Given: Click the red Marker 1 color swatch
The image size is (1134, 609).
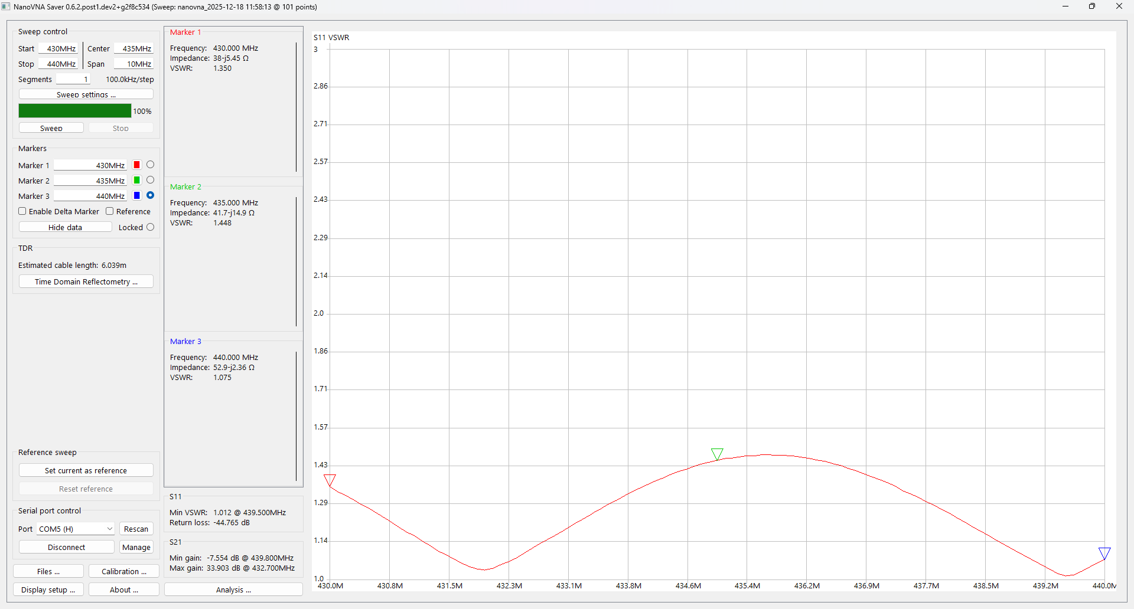Looking at the screenshot, I should coord(136,165).
